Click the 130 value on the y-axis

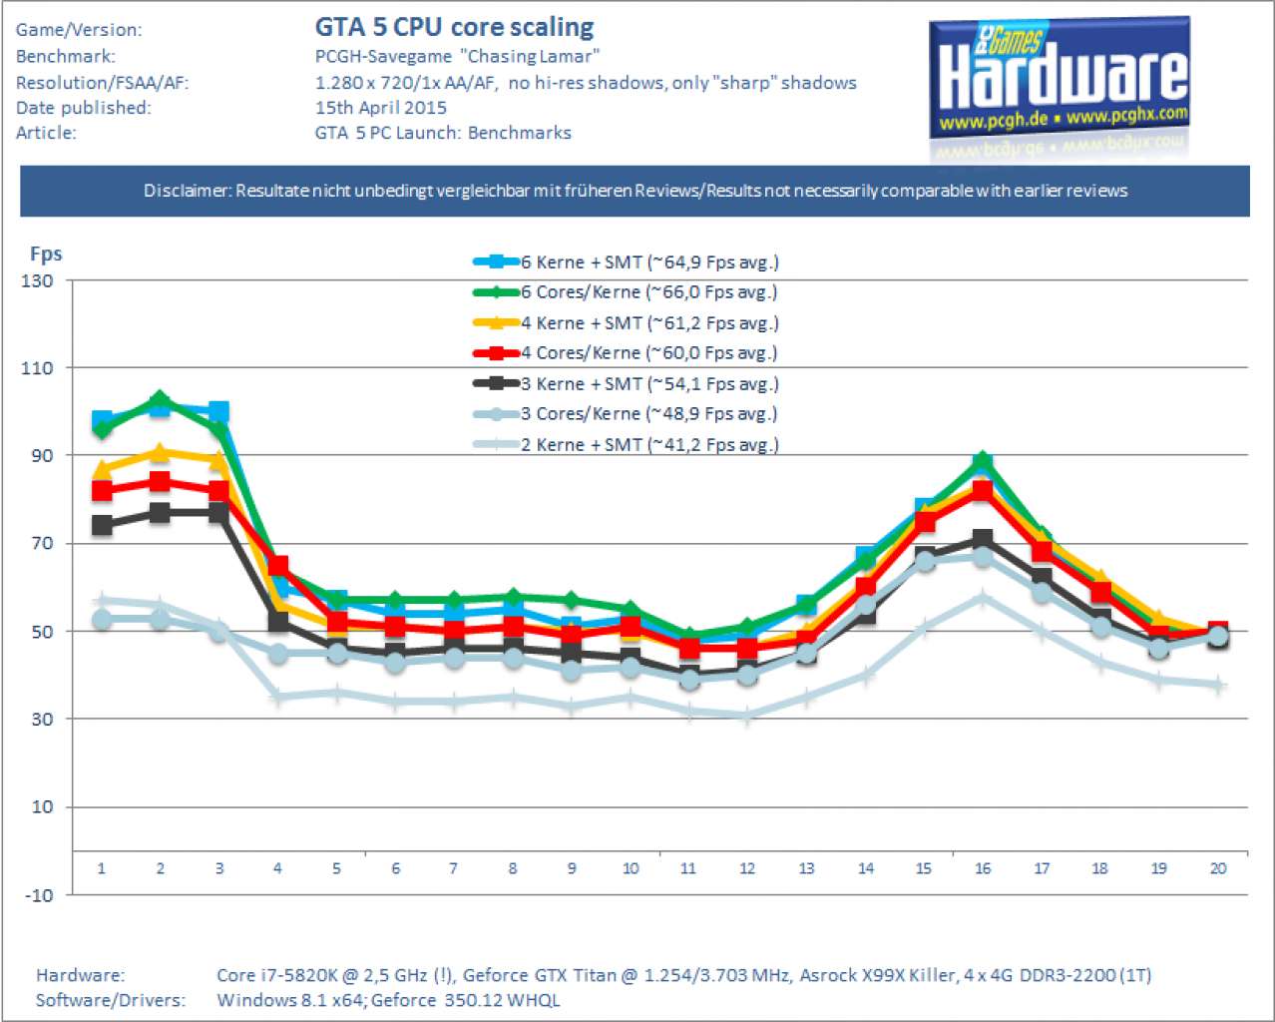[38, 280]
